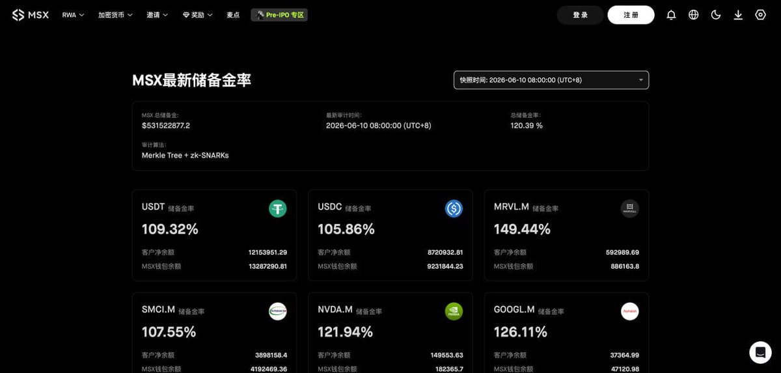The image size is (781, 373).
Task: Open the Pre-IPO 专区 section
Action: click(279, 15)
